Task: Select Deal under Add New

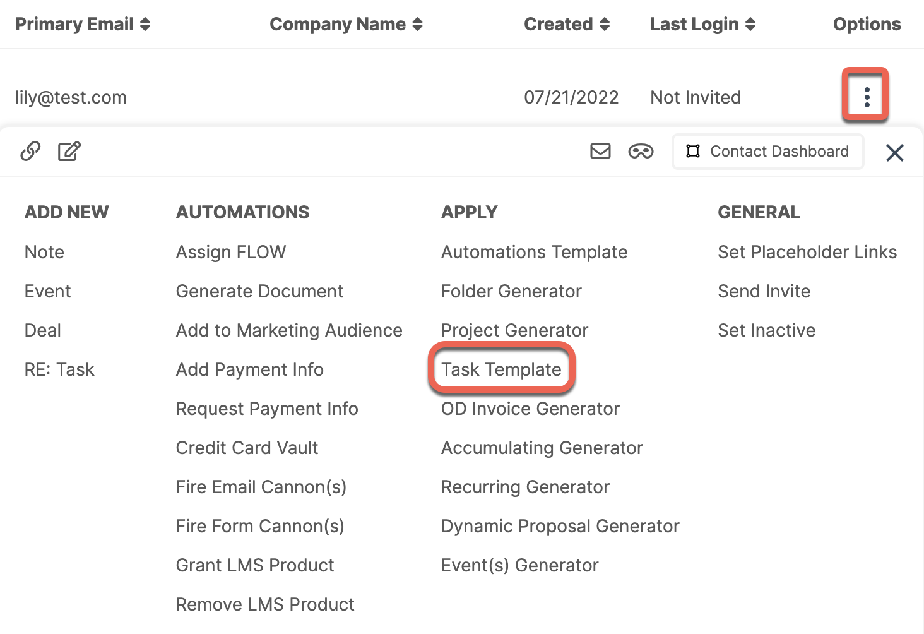Action: [43, 330]
